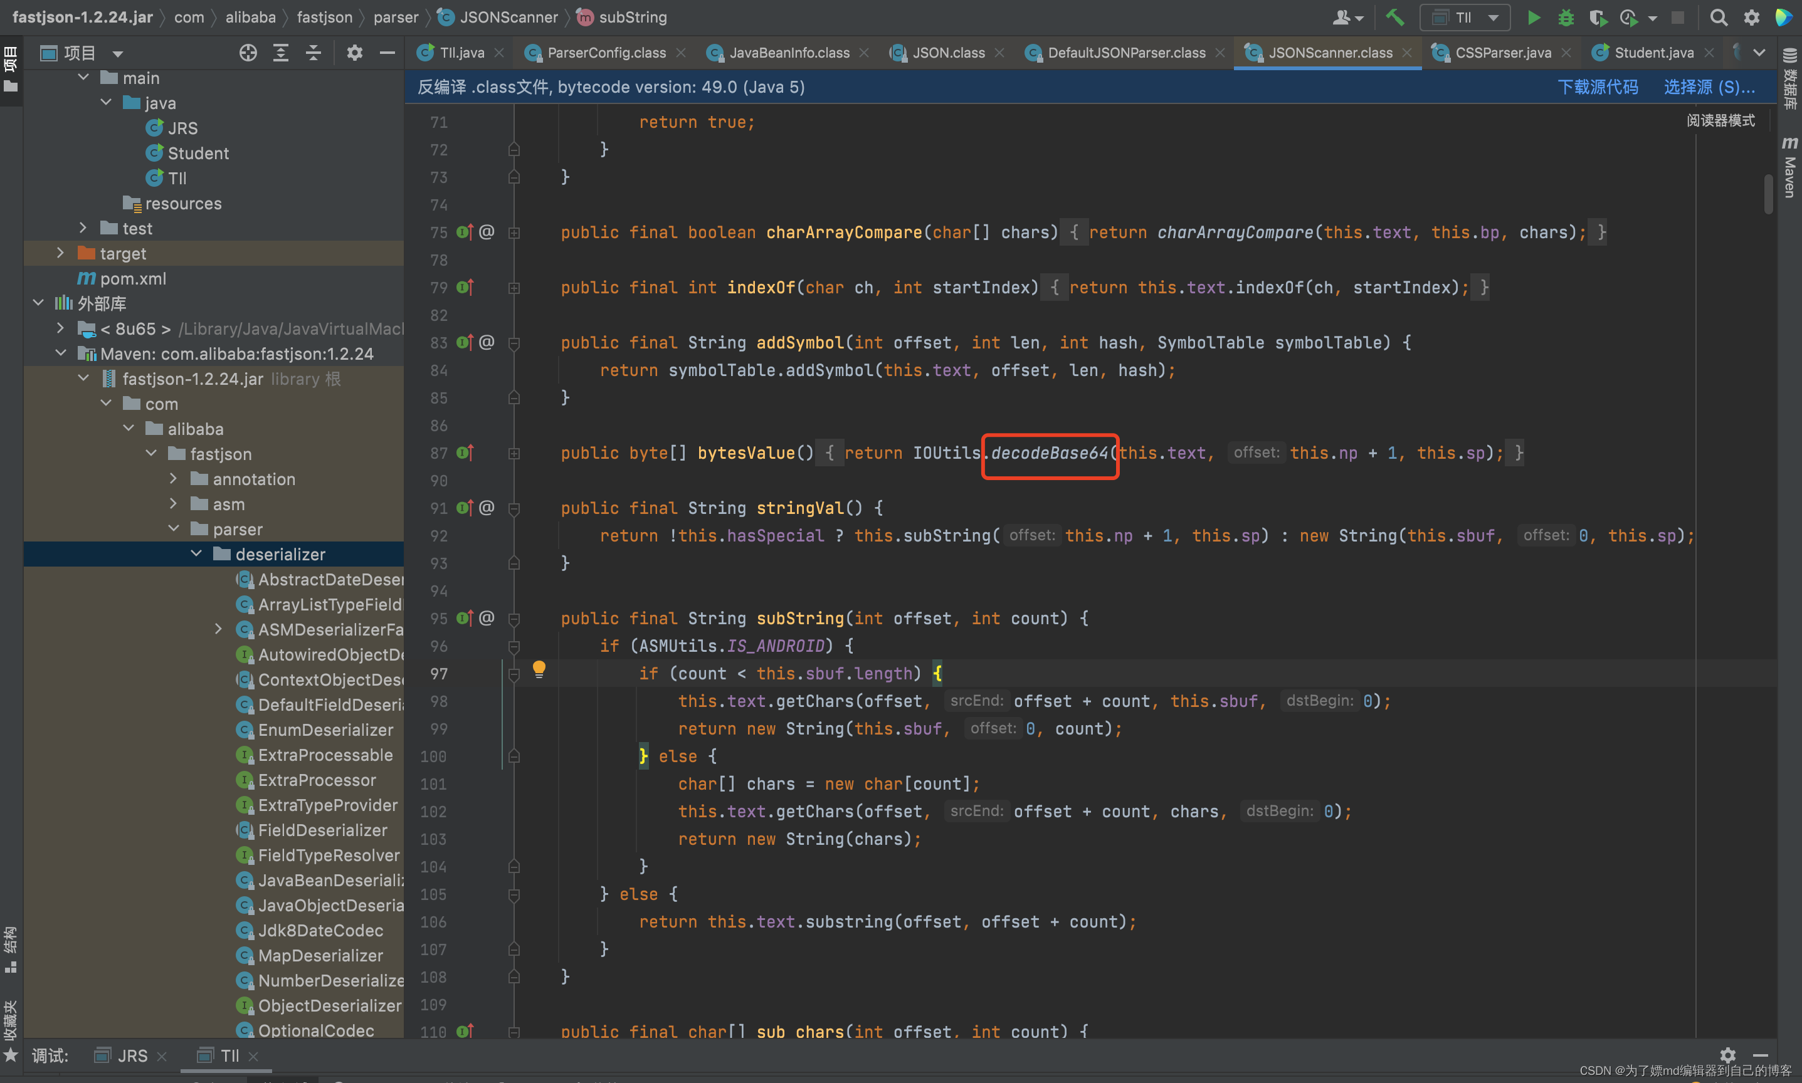Expand all in project panel

point(280,53)
